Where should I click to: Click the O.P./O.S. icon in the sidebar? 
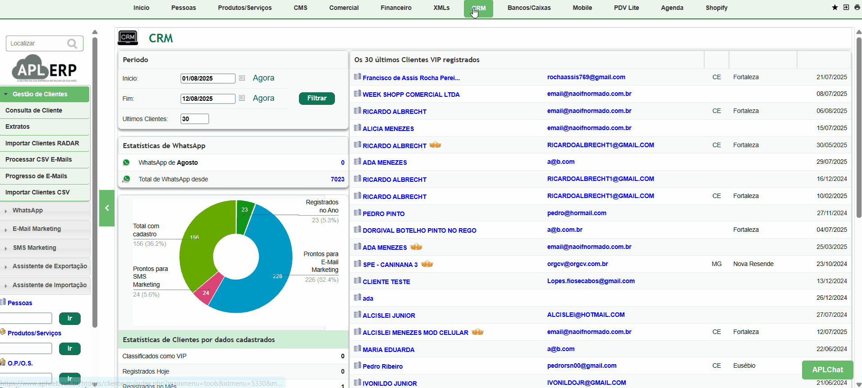coord(3,362)
